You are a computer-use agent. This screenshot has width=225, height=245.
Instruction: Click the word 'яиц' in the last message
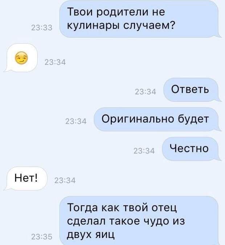point(105,235)
